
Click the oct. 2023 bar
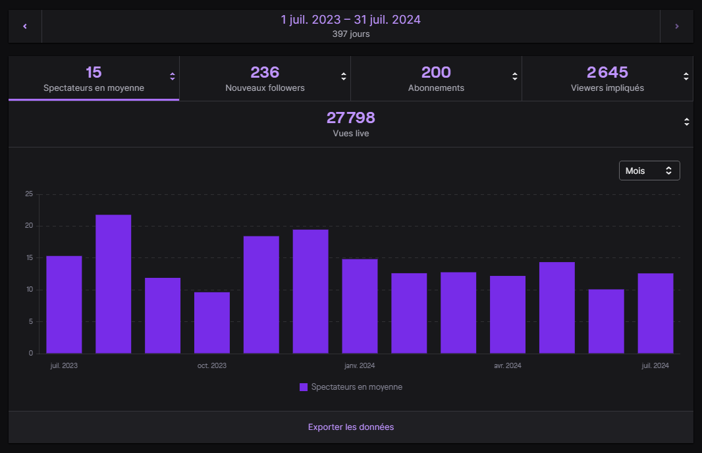[x=212, y=323]
